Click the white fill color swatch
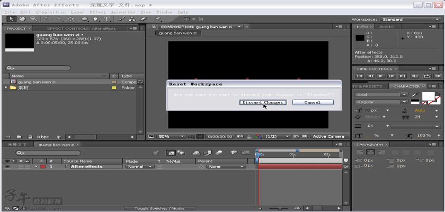This screenshot has width=445, height=212. pyautogui.click(x=428, y=96)
